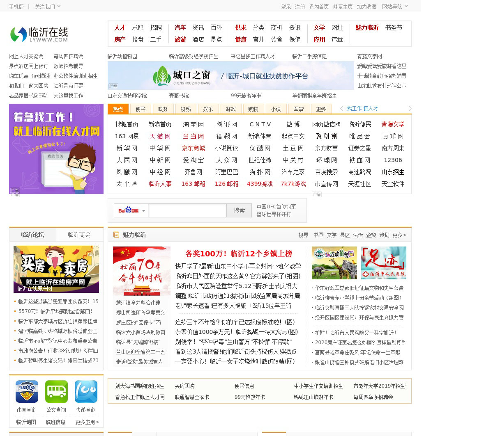The height and width of the screenshot is (436, 493).
Task: Open the 违章查询 app icon
Action: pos(27,392)
